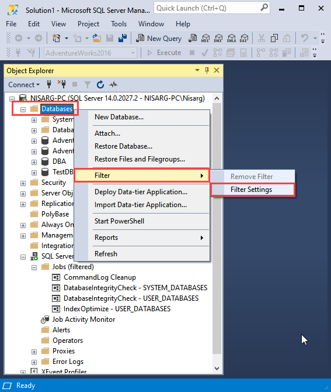Click the Copy icon in toolbar
This screenshot has width=331, height=392.
tap(274, 38)
